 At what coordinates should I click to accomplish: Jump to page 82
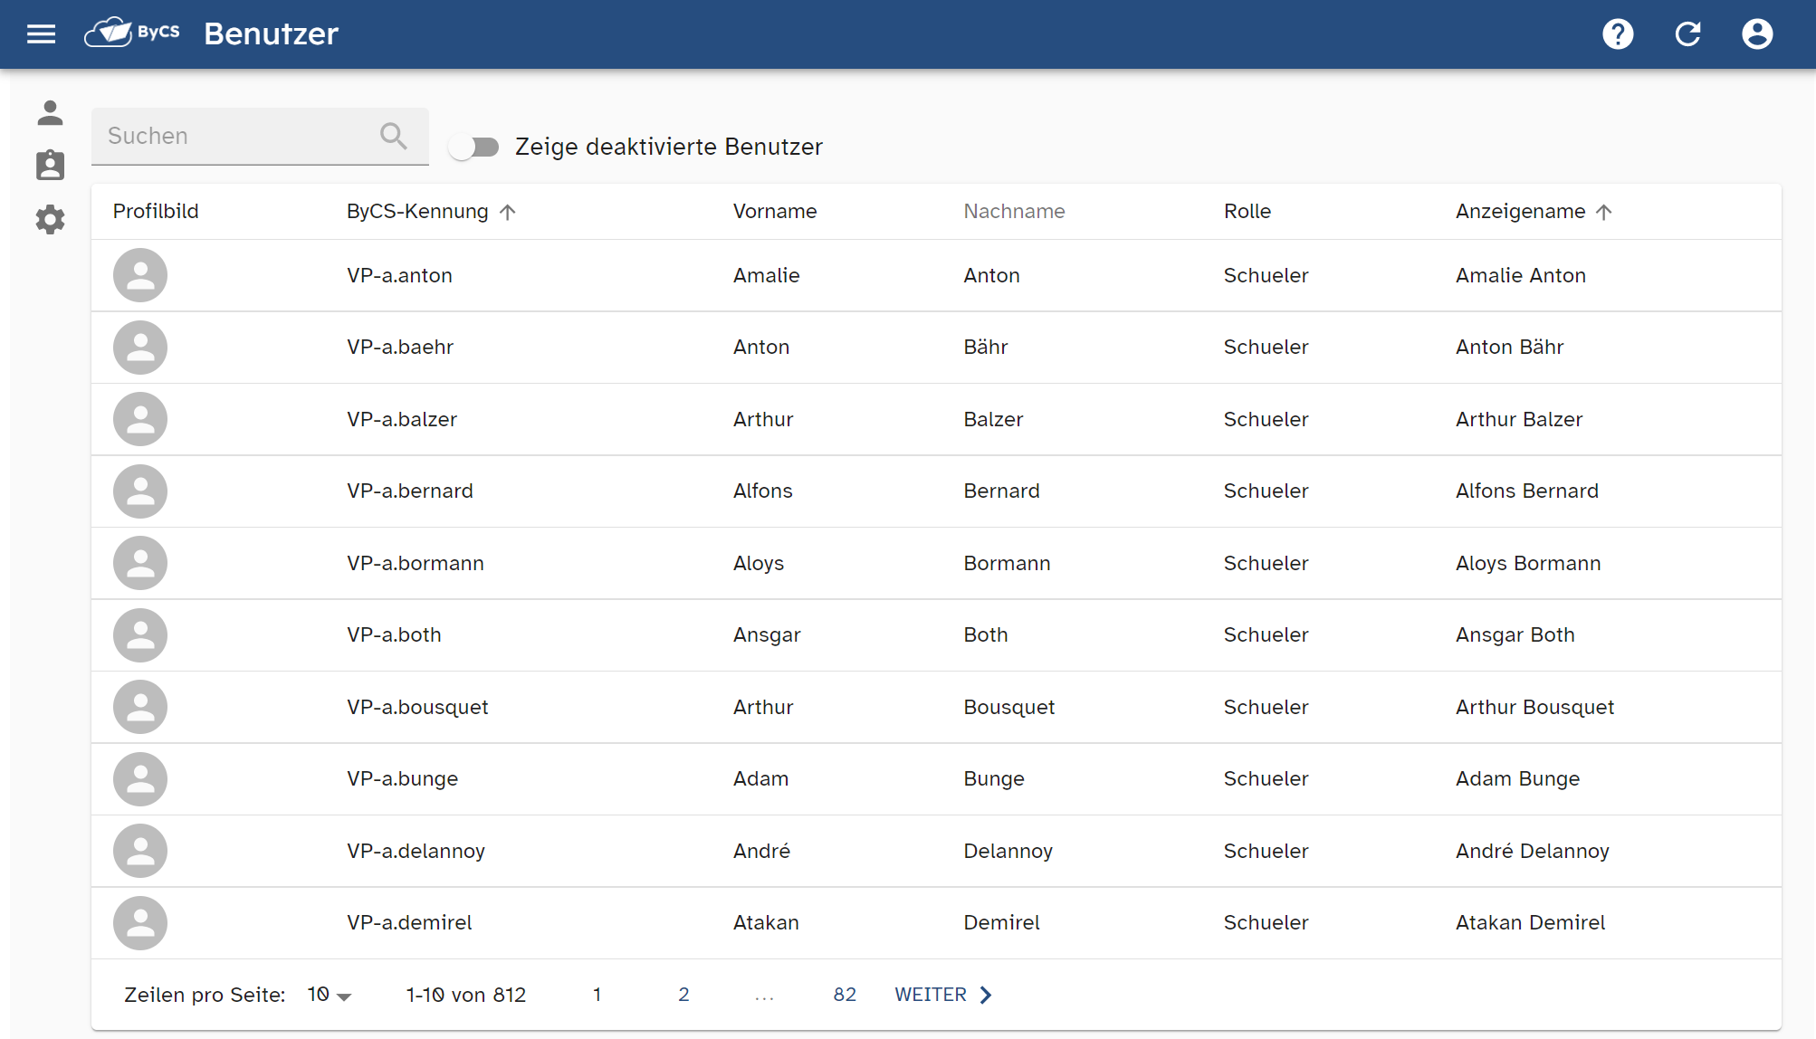pyautogui.click(x=845, y=994)
